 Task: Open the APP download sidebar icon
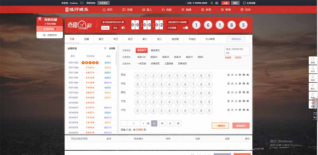(x=313, y=69)
